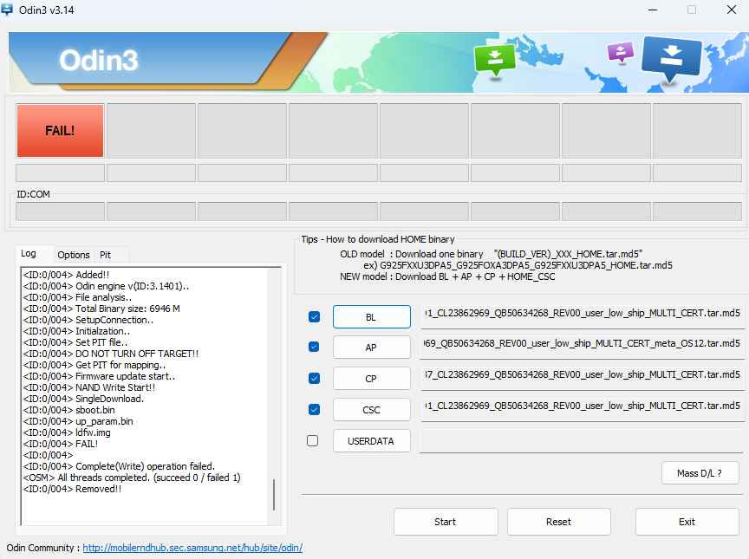The height and width of the screenshot is (559, 749).
Task: Uncheck the CSC file checkbox
Action: (314, 410)
